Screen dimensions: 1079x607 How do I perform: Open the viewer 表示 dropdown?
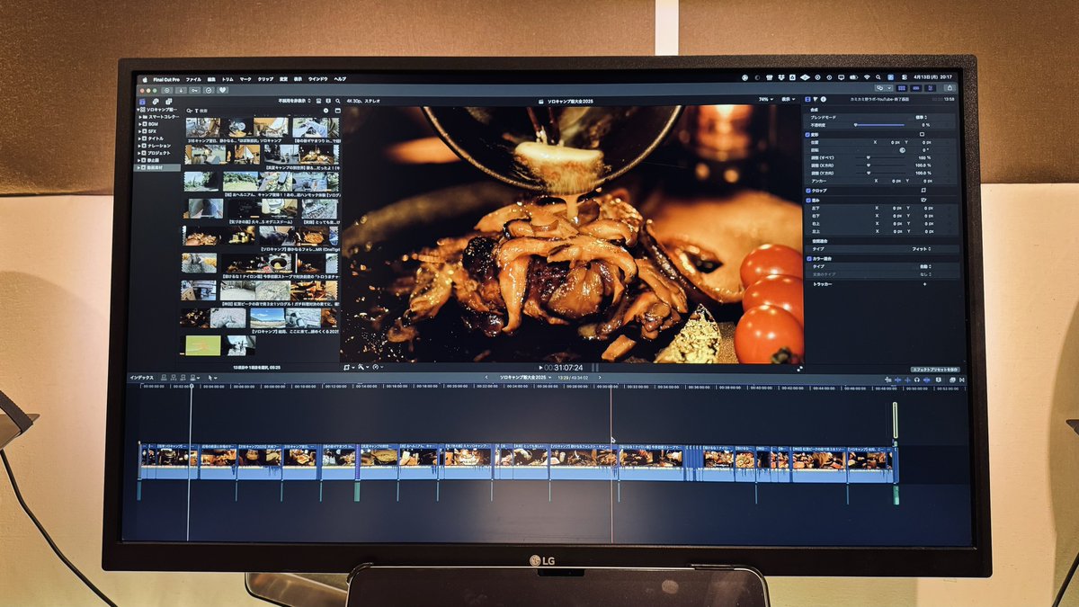click(x=789, y=99)
